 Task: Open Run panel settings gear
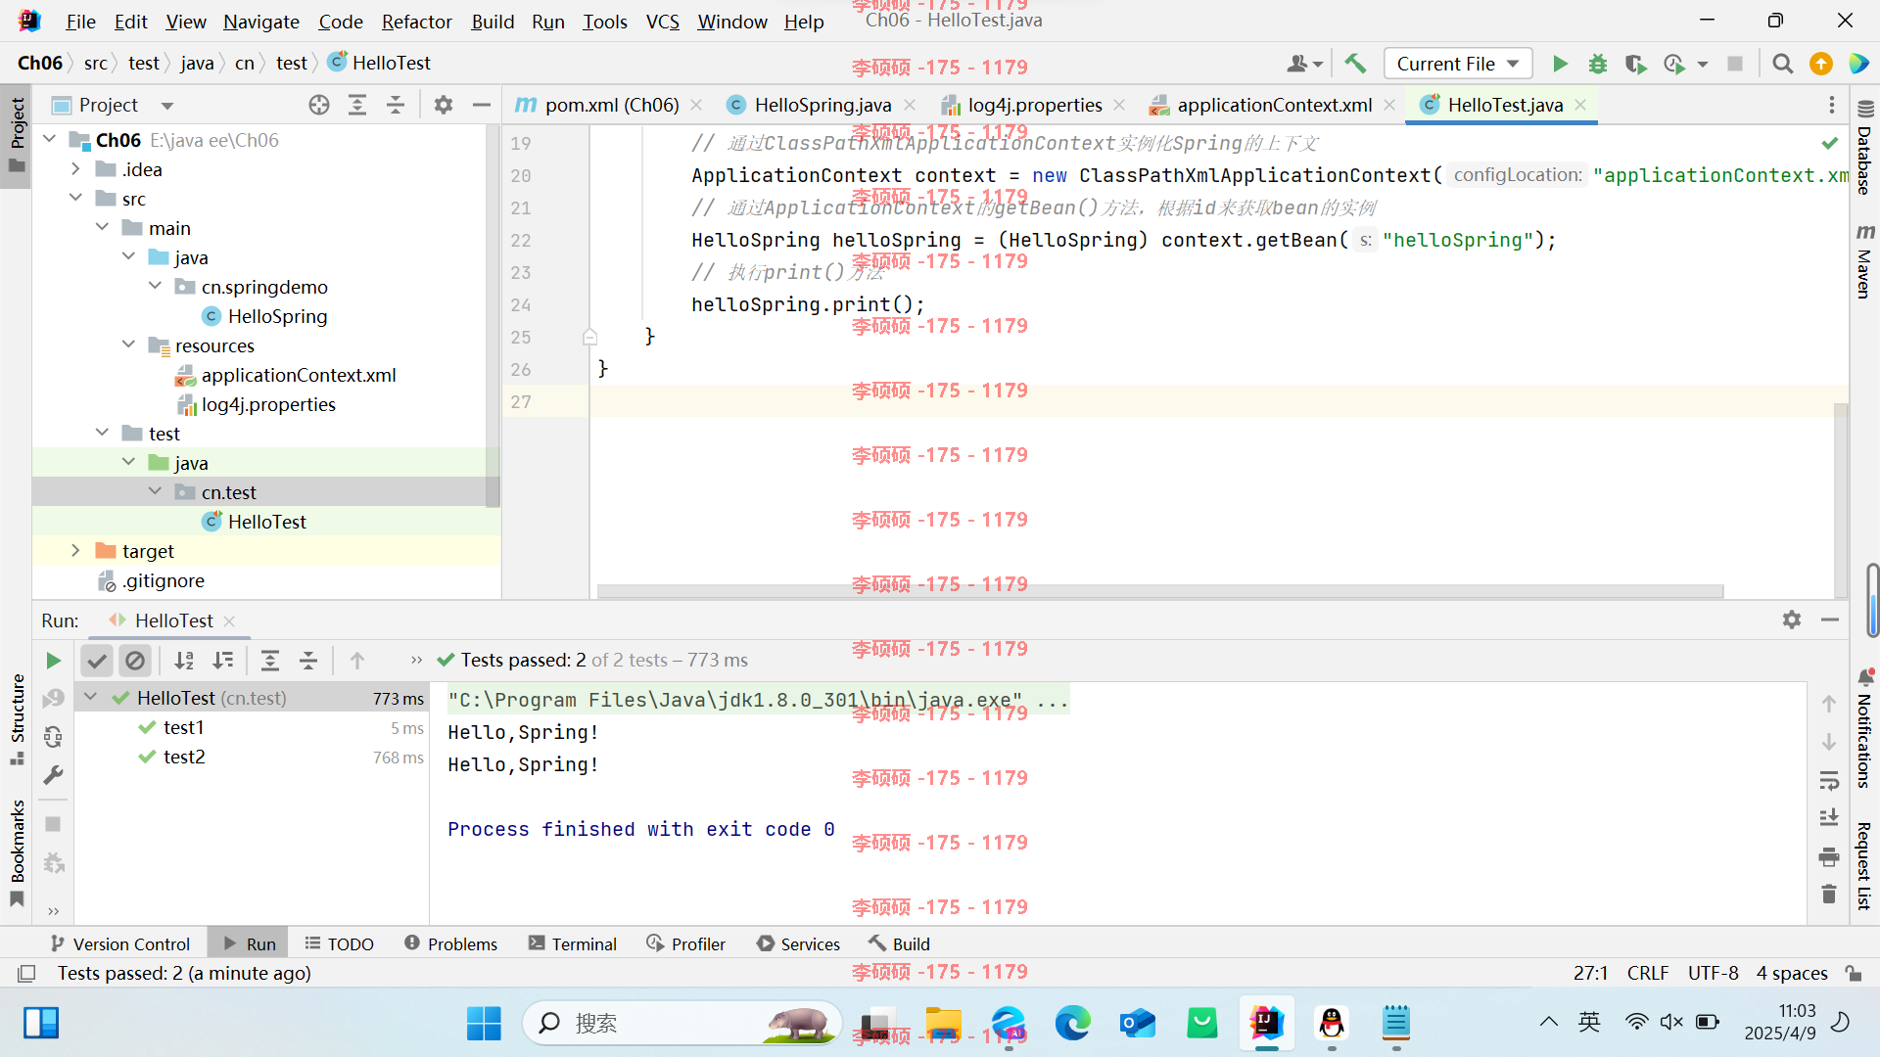(x=1792, y=620)
